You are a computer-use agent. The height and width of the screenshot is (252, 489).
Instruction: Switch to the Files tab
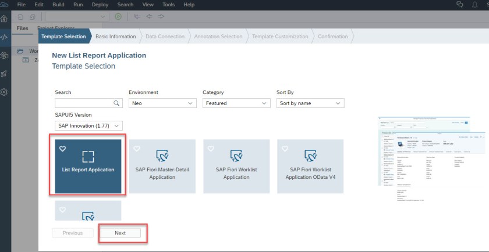[22, 28]
